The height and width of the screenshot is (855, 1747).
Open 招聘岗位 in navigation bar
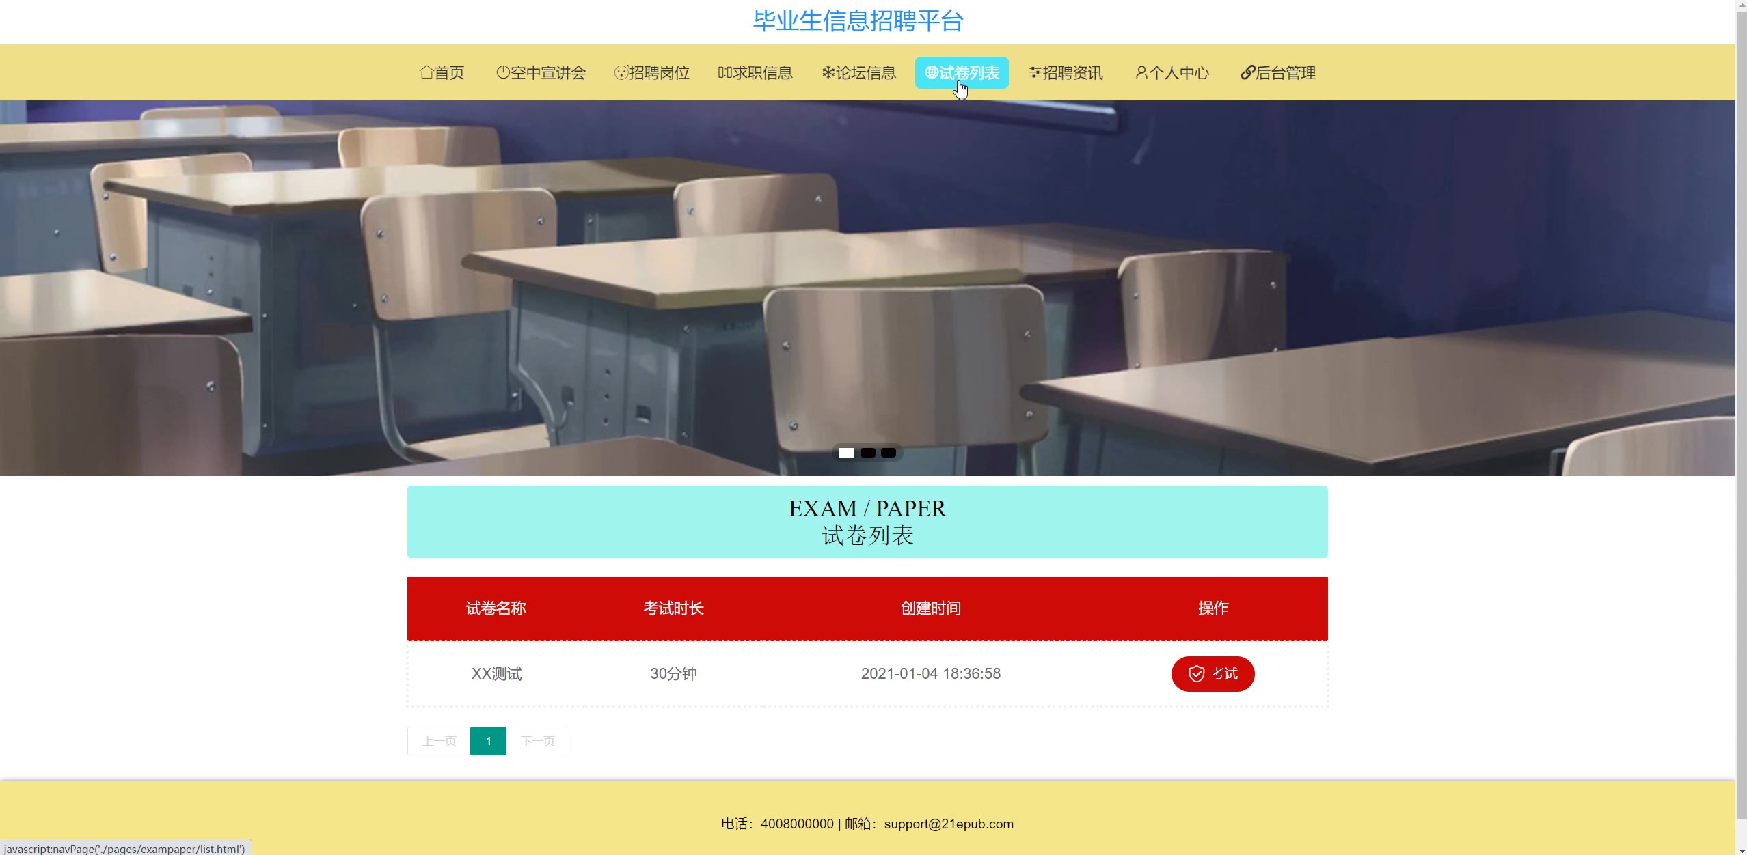click(652, 72)
